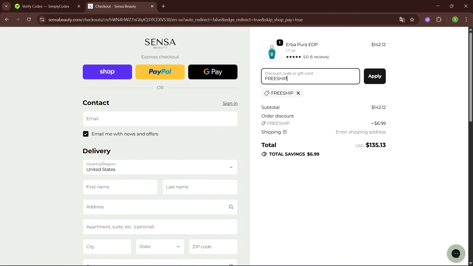Click the Sensa Beauty logo
The height and width of the screenshot is (266, 473).
click(160, 43)
